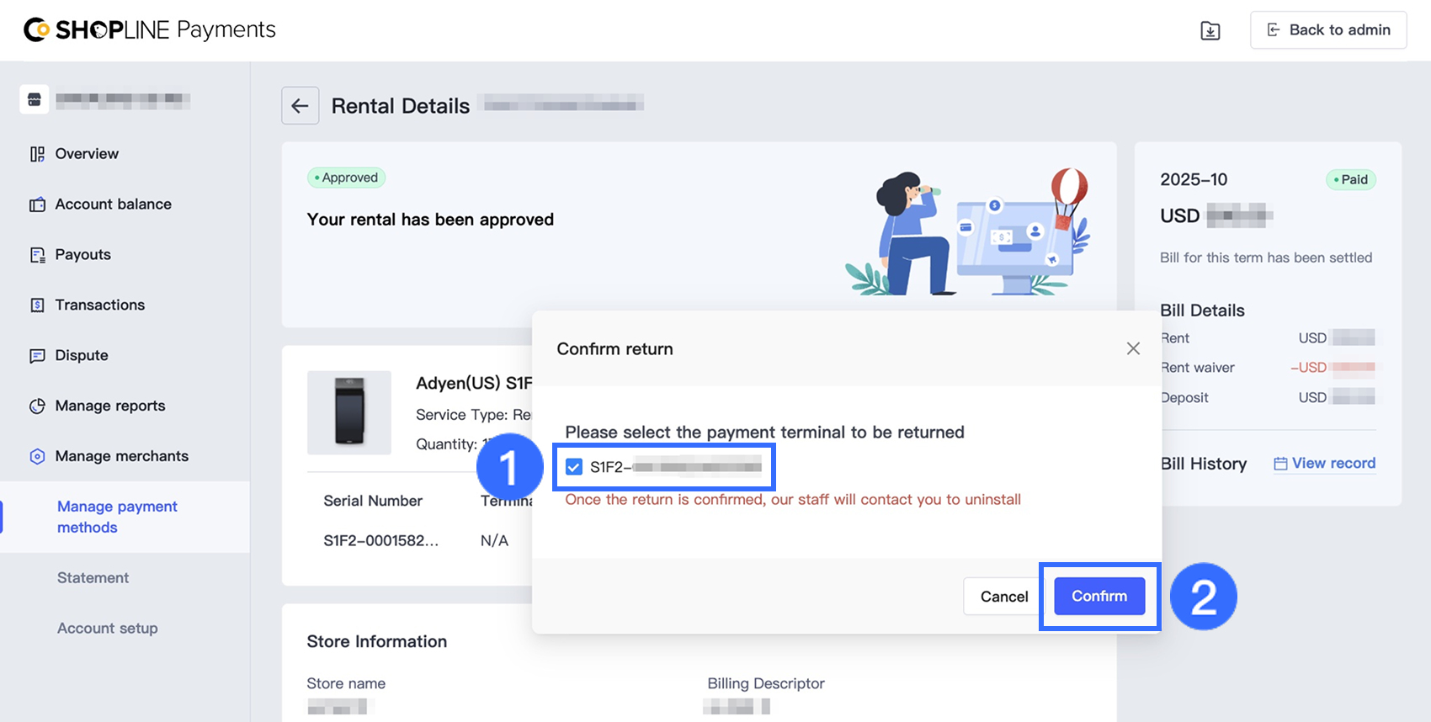The width and height of the screenshot is (1431, 722).
Task: Click the download icon in the header
Action: [x=1210, y=31]
